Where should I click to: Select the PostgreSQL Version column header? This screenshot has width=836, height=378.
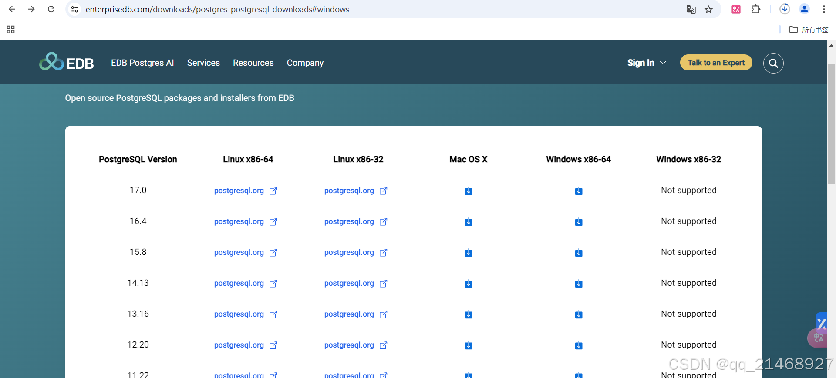pyautogui.click(x=138, y=159)
